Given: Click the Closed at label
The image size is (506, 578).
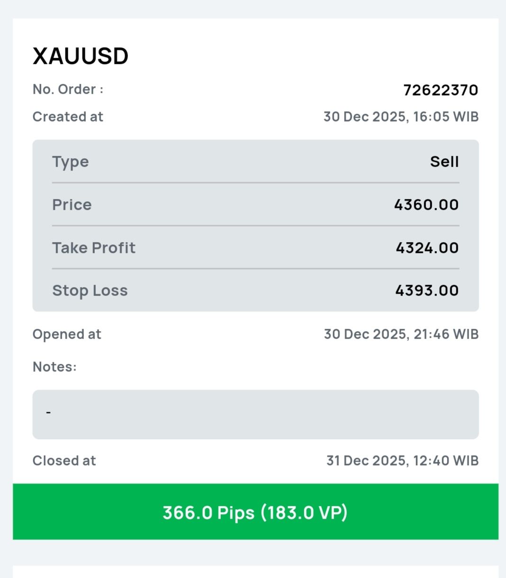Looking at the screenshot, I should click(64, 461).
